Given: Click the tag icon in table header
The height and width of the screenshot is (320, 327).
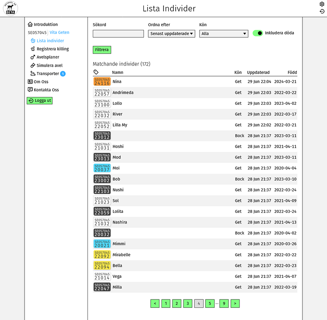Looking at the screenshot, I should coord(96,72).
